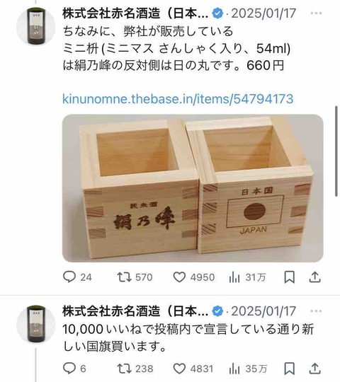Reply to the tweet with 6 replies
340x382 pixels.
pos(74,369)
